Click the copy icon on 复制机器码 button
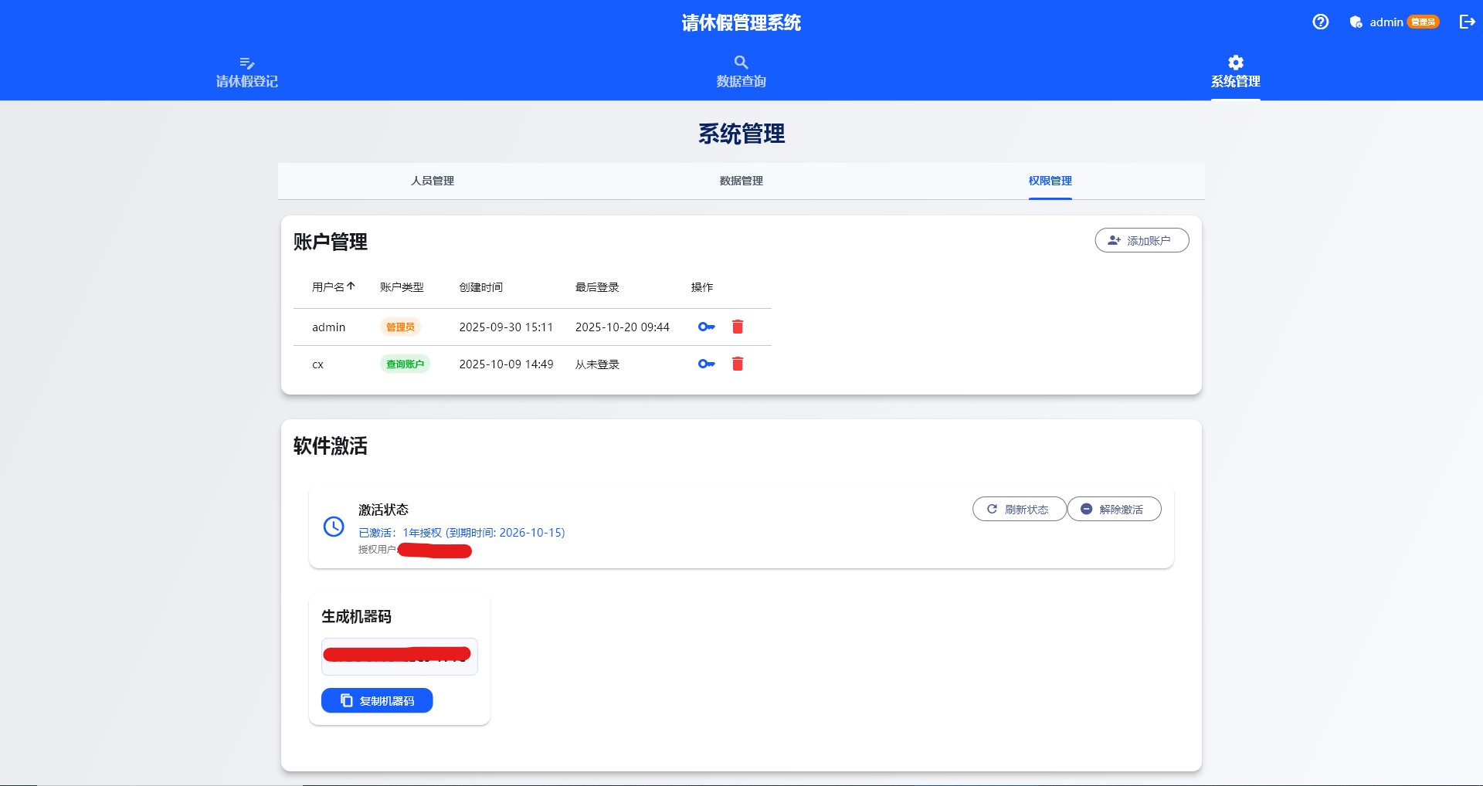 pos(346,700)
